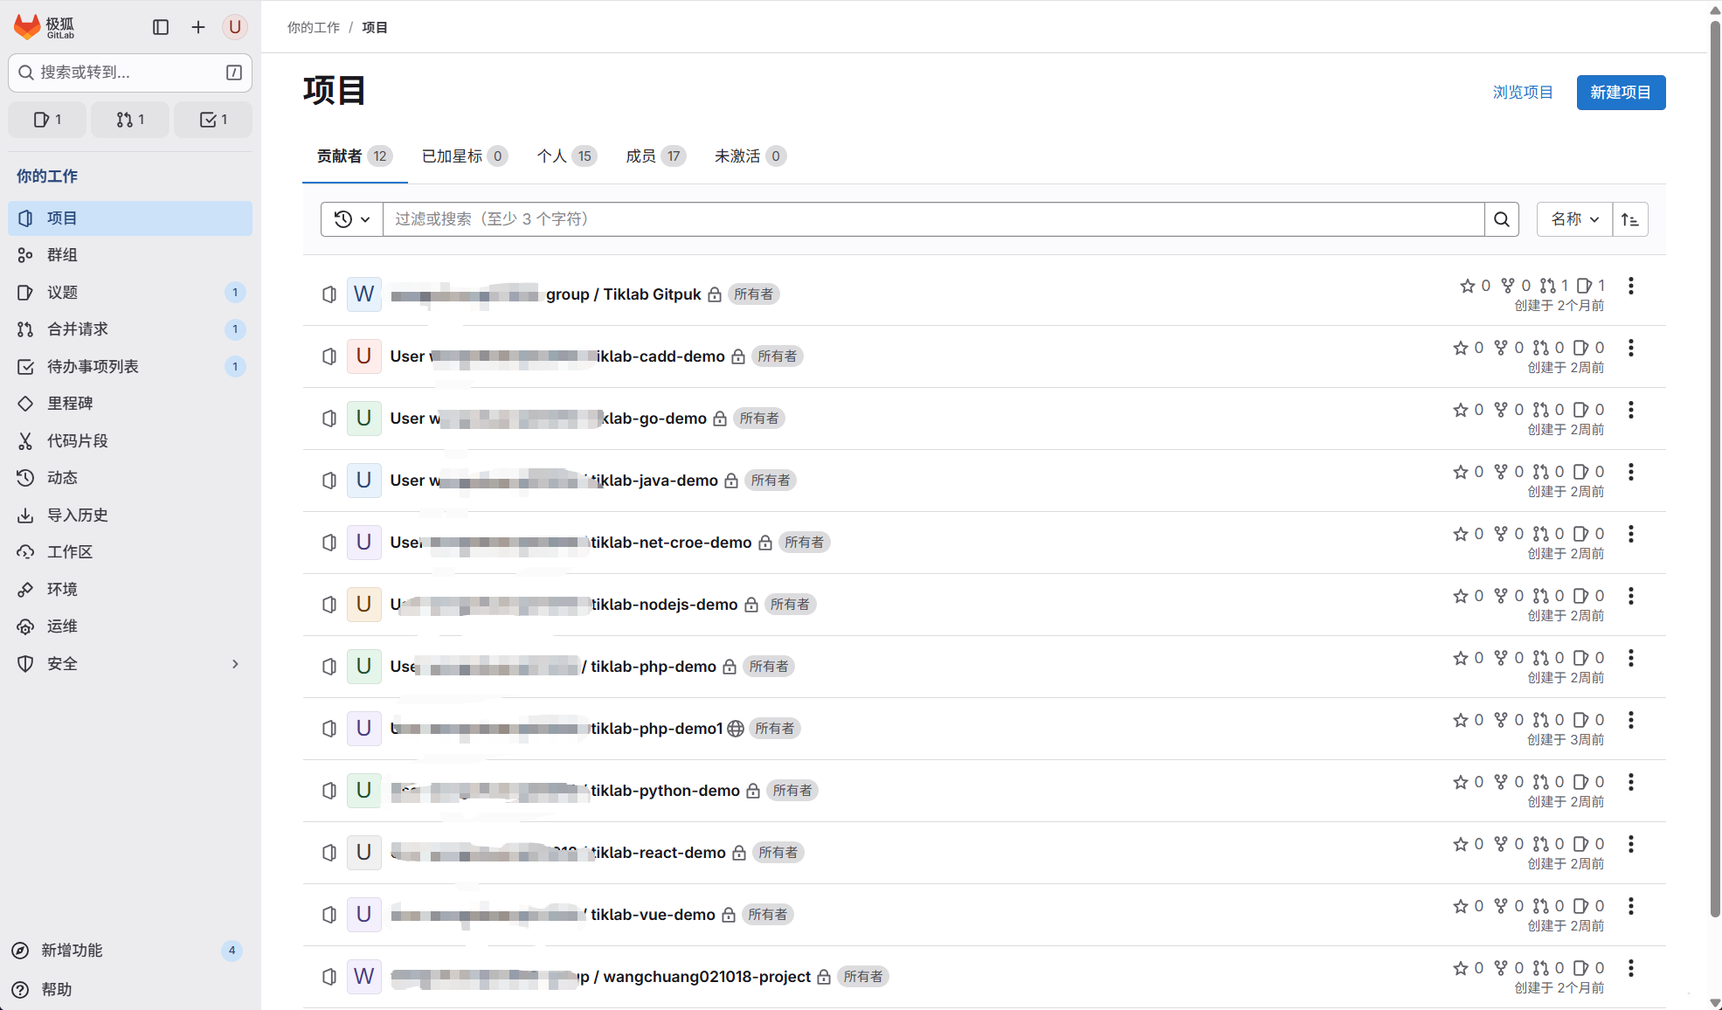
Task: Click the magnifier search button in the filter bar
Action: pos(1502,219)
